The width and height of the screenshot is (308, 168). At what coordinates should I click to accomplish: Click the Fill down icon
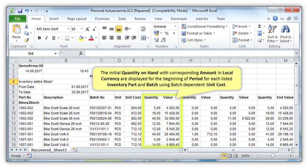(259, 33)
